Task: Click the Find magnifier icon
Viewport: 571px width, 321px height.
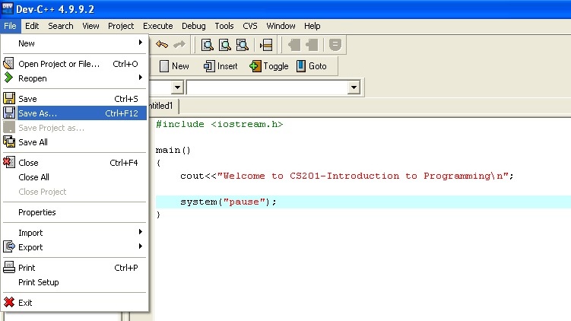Action: point(208,45)
